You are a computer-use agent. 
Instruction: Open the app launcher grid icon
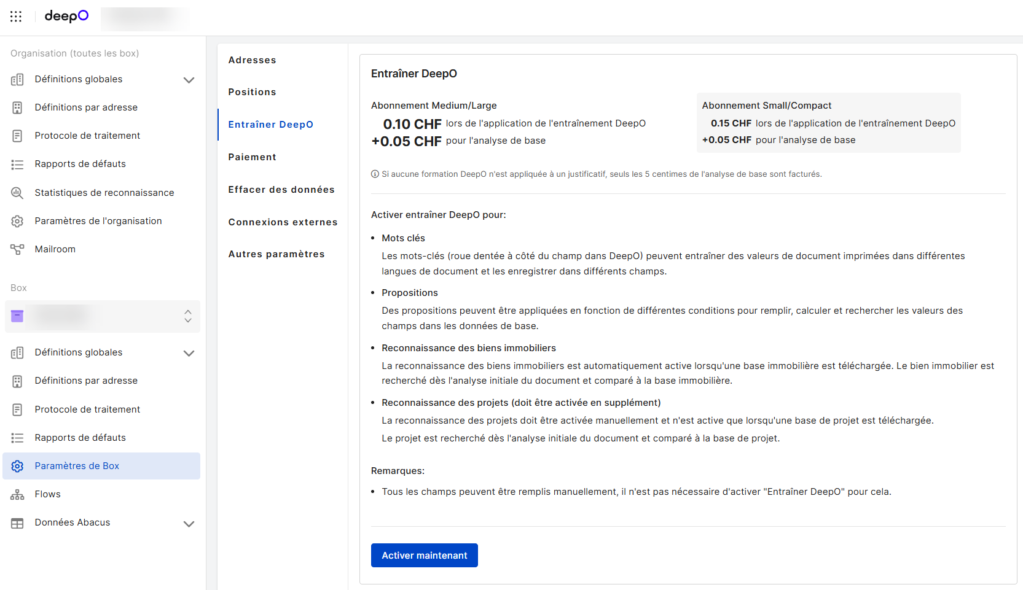click(x=16, y=17)
